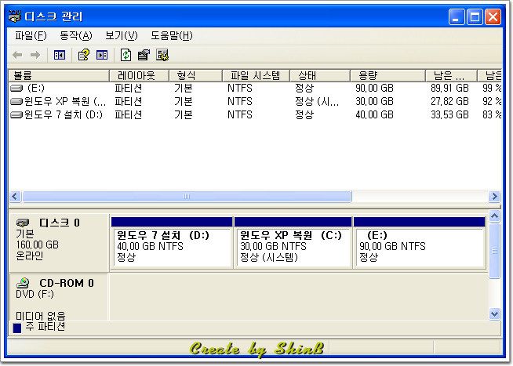This screenshot has height=366, width=513.
Task: Close the Disk Management window
Action: click(x=493, y=17)
